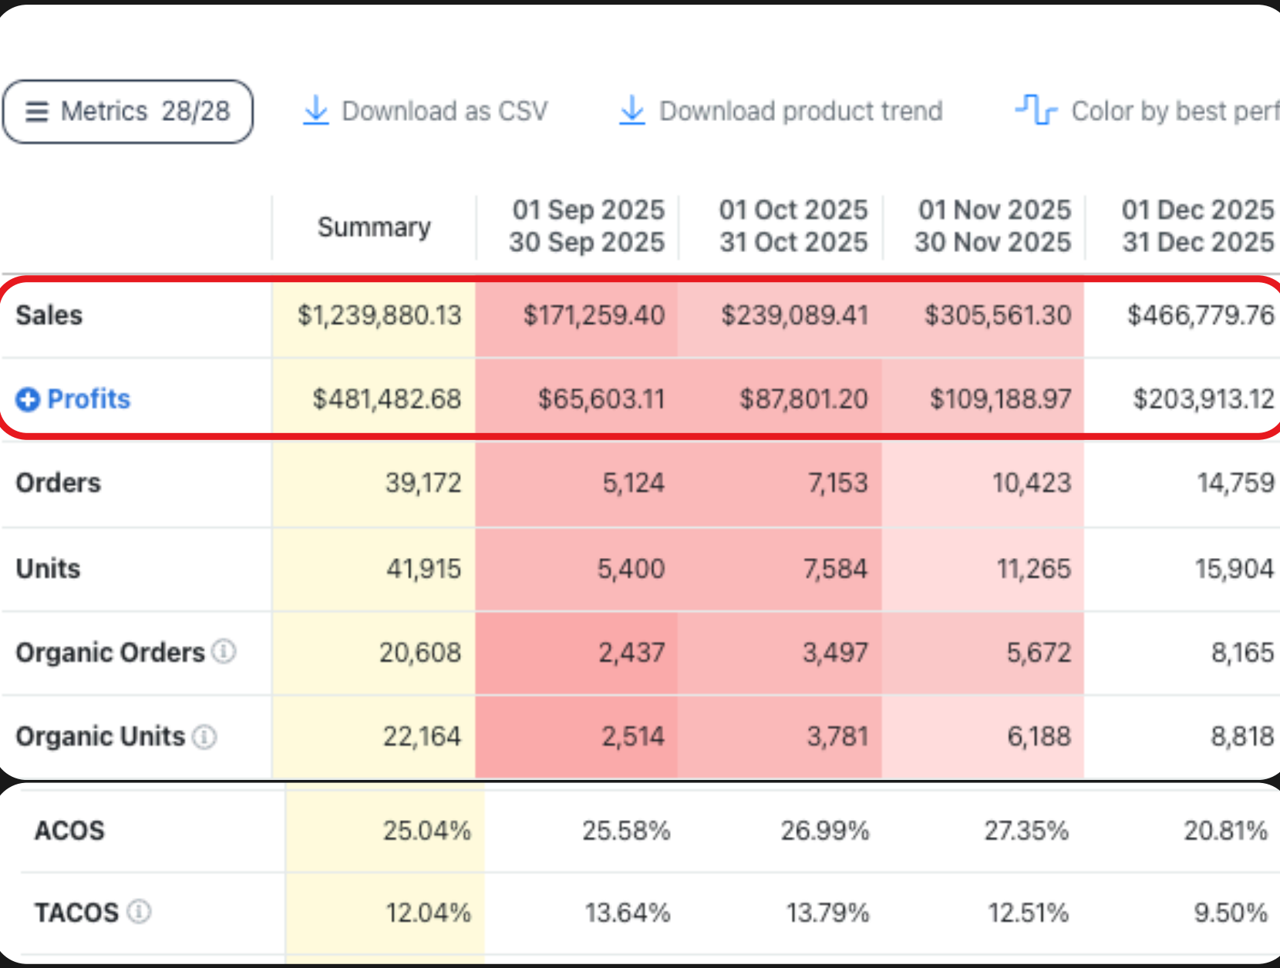Click Units summary value 41,915
Image resolution: width=1280 pixels, height=968 pixels.
click(424, 569)
